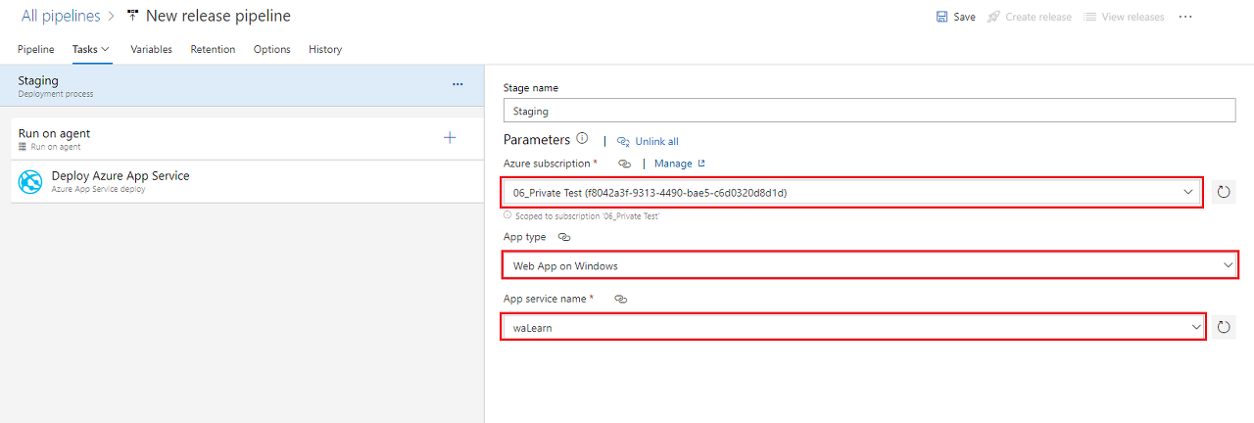Refresh the App service name list

(x=1222, y=327)
